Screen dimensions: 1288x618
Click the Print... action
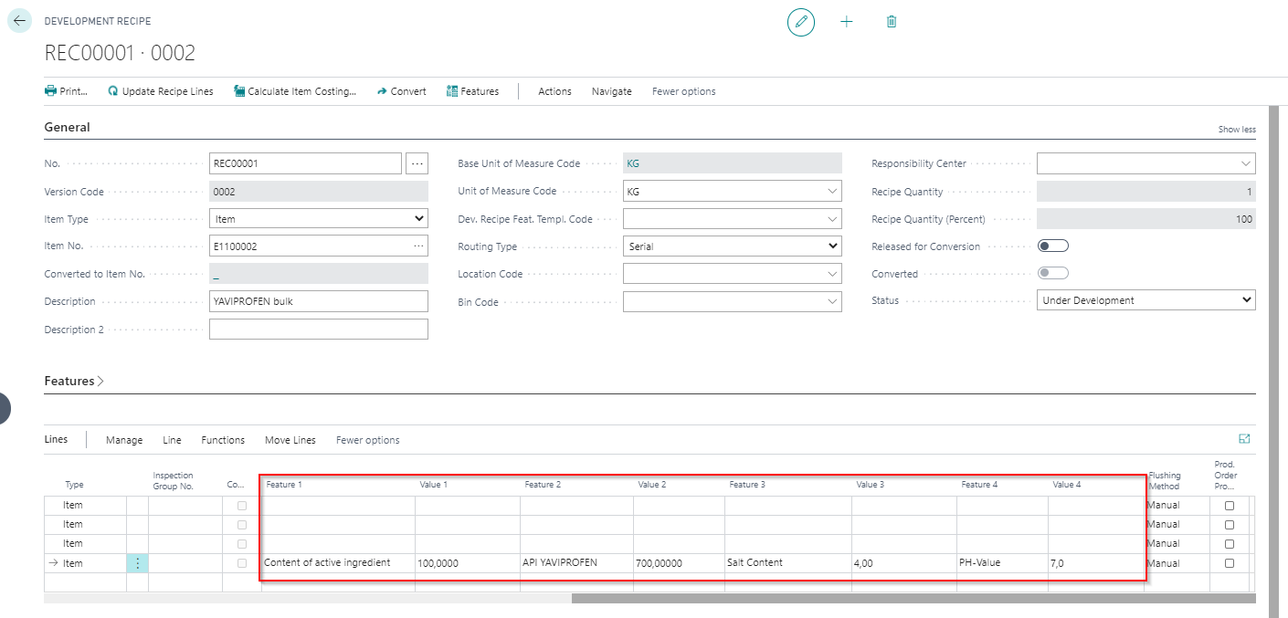pyautogui.click(x=67, y=91)
